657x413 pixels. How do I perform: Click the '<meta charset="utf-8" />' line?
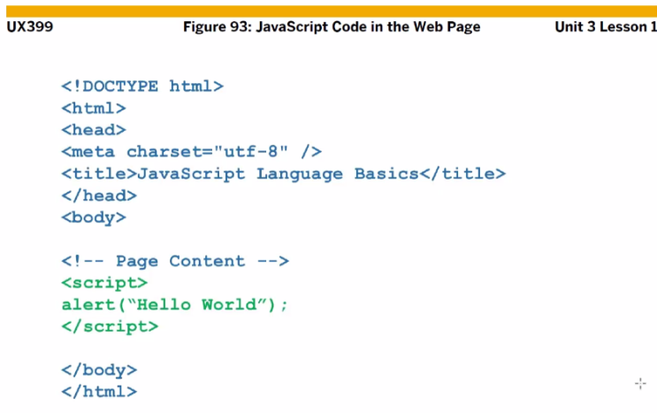[192, 151]
